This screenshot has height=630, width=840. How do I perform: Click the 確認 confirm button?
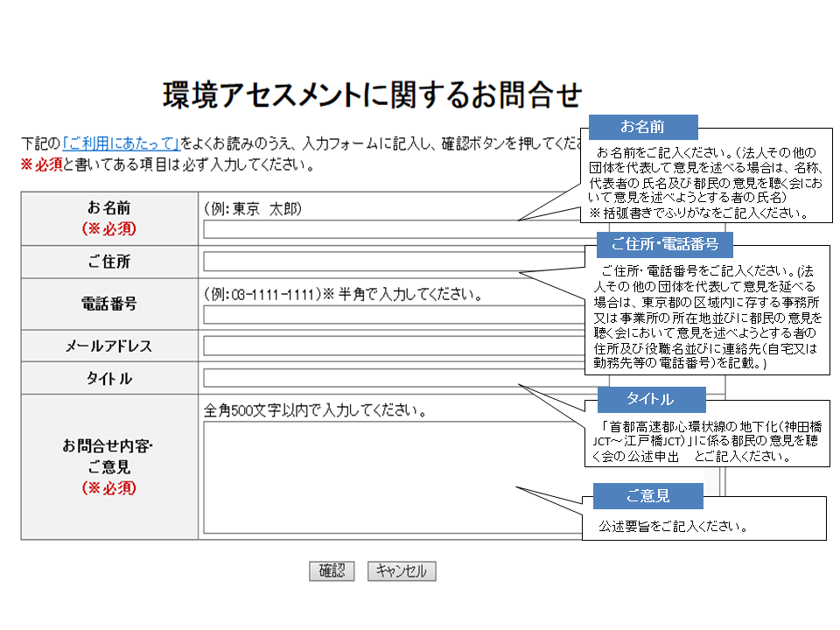332,571
